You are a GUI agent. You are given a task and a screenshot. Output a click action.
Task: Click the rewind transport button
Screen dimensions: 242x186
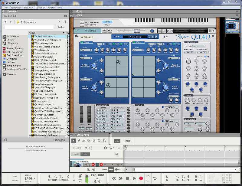point(114,178)
